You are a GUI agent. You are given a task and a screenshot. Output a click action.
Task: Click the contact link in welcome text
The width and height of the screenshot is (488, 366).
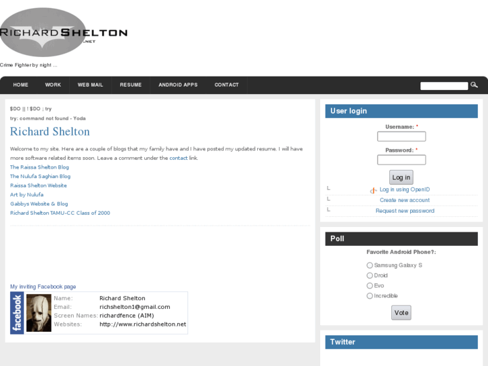click(179, 158)
